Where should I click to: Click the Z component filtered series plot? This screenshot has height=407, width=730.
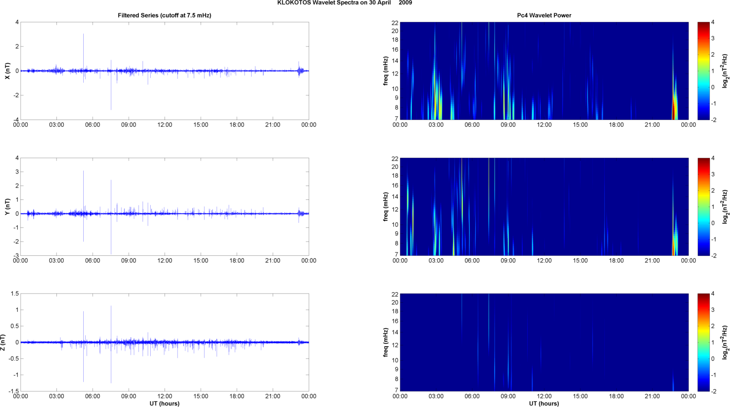coord(165,342)
